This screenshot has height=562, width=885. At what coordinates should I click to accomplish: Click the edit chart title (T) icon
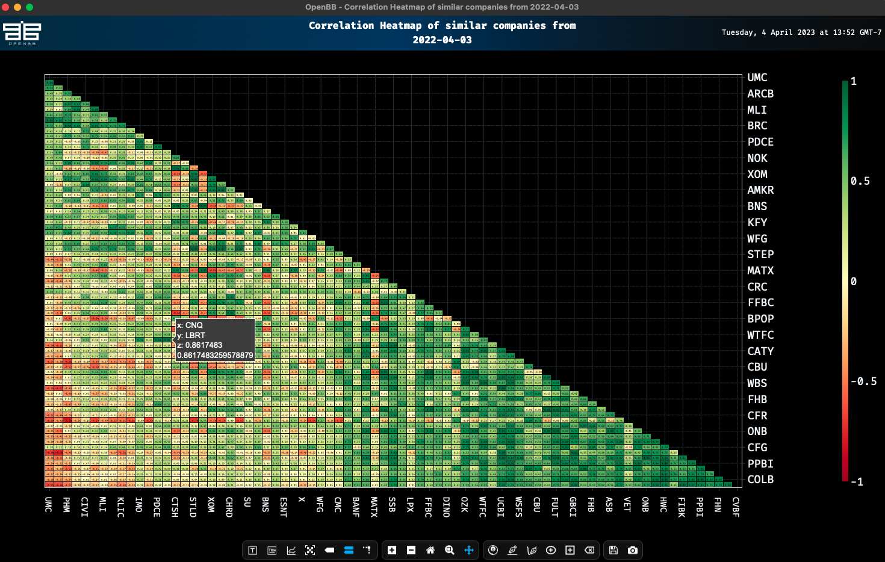tap(253, 550)
